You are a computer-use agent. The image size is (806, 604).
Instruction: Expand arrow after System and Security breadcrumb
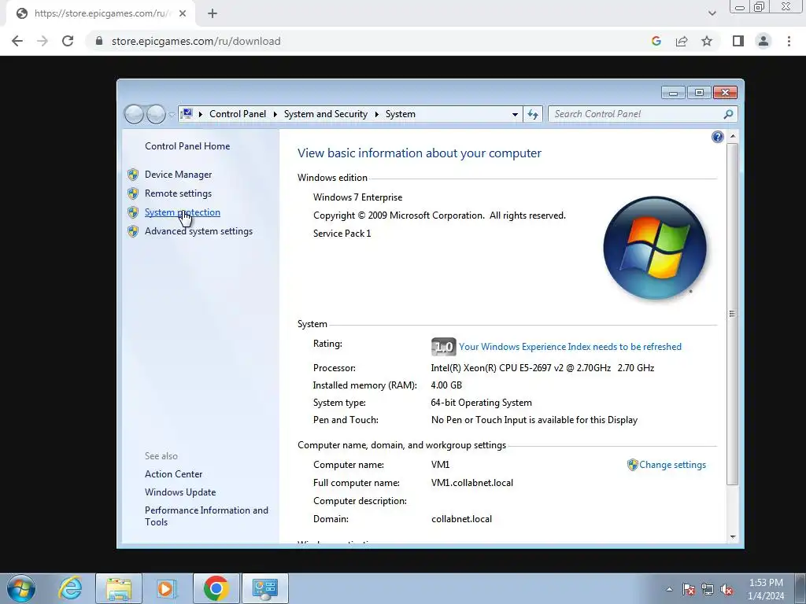click(376, 114)
